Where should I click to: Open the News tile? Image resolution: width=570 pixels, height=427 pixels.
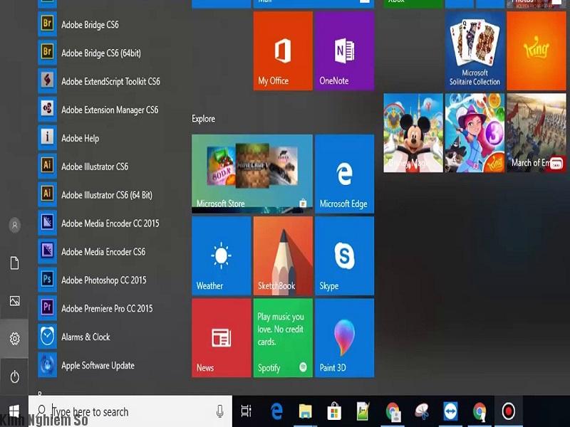click(222, 338)
